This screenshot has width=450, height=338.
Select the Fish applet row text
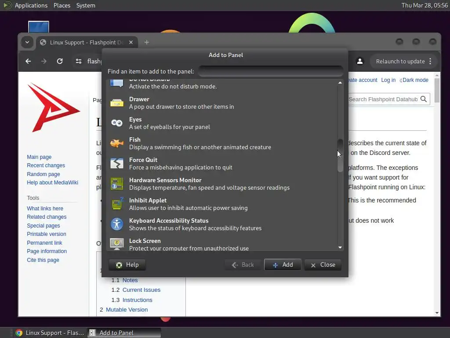click(200, 143)
